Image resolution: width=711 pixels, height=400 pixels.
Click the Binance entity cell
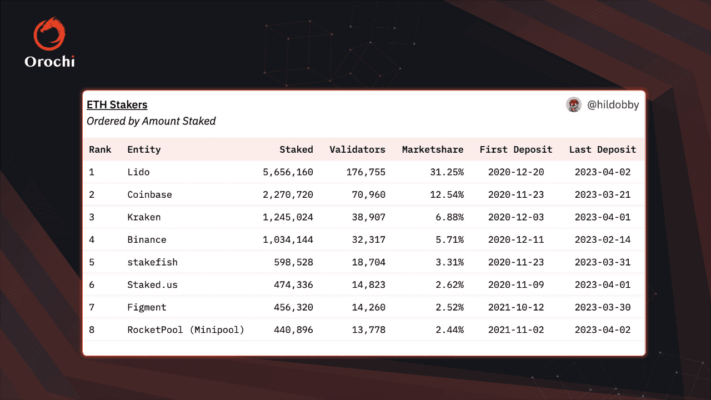pyautogui.click(x=147, y=240)
